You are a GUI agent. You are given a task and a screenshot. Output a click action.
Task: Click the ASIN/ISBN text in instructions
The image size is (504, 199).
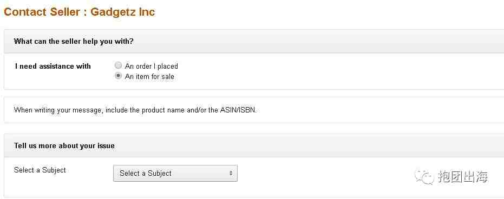[x=238, y=110]
